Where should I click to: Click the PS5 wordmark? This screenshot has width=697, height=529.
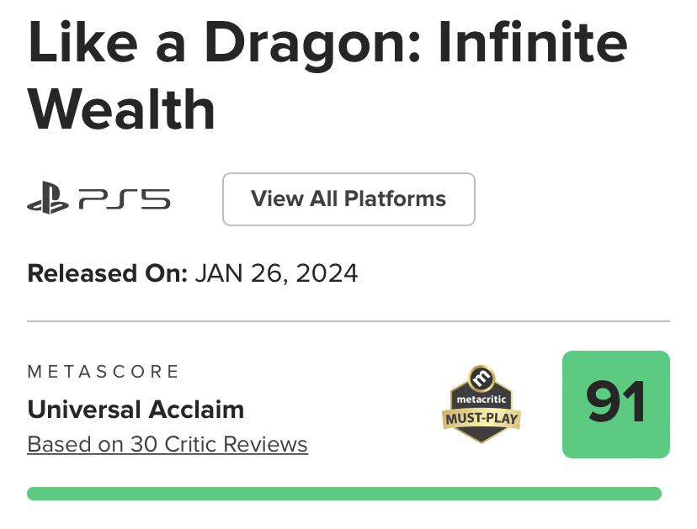(125, 200)
